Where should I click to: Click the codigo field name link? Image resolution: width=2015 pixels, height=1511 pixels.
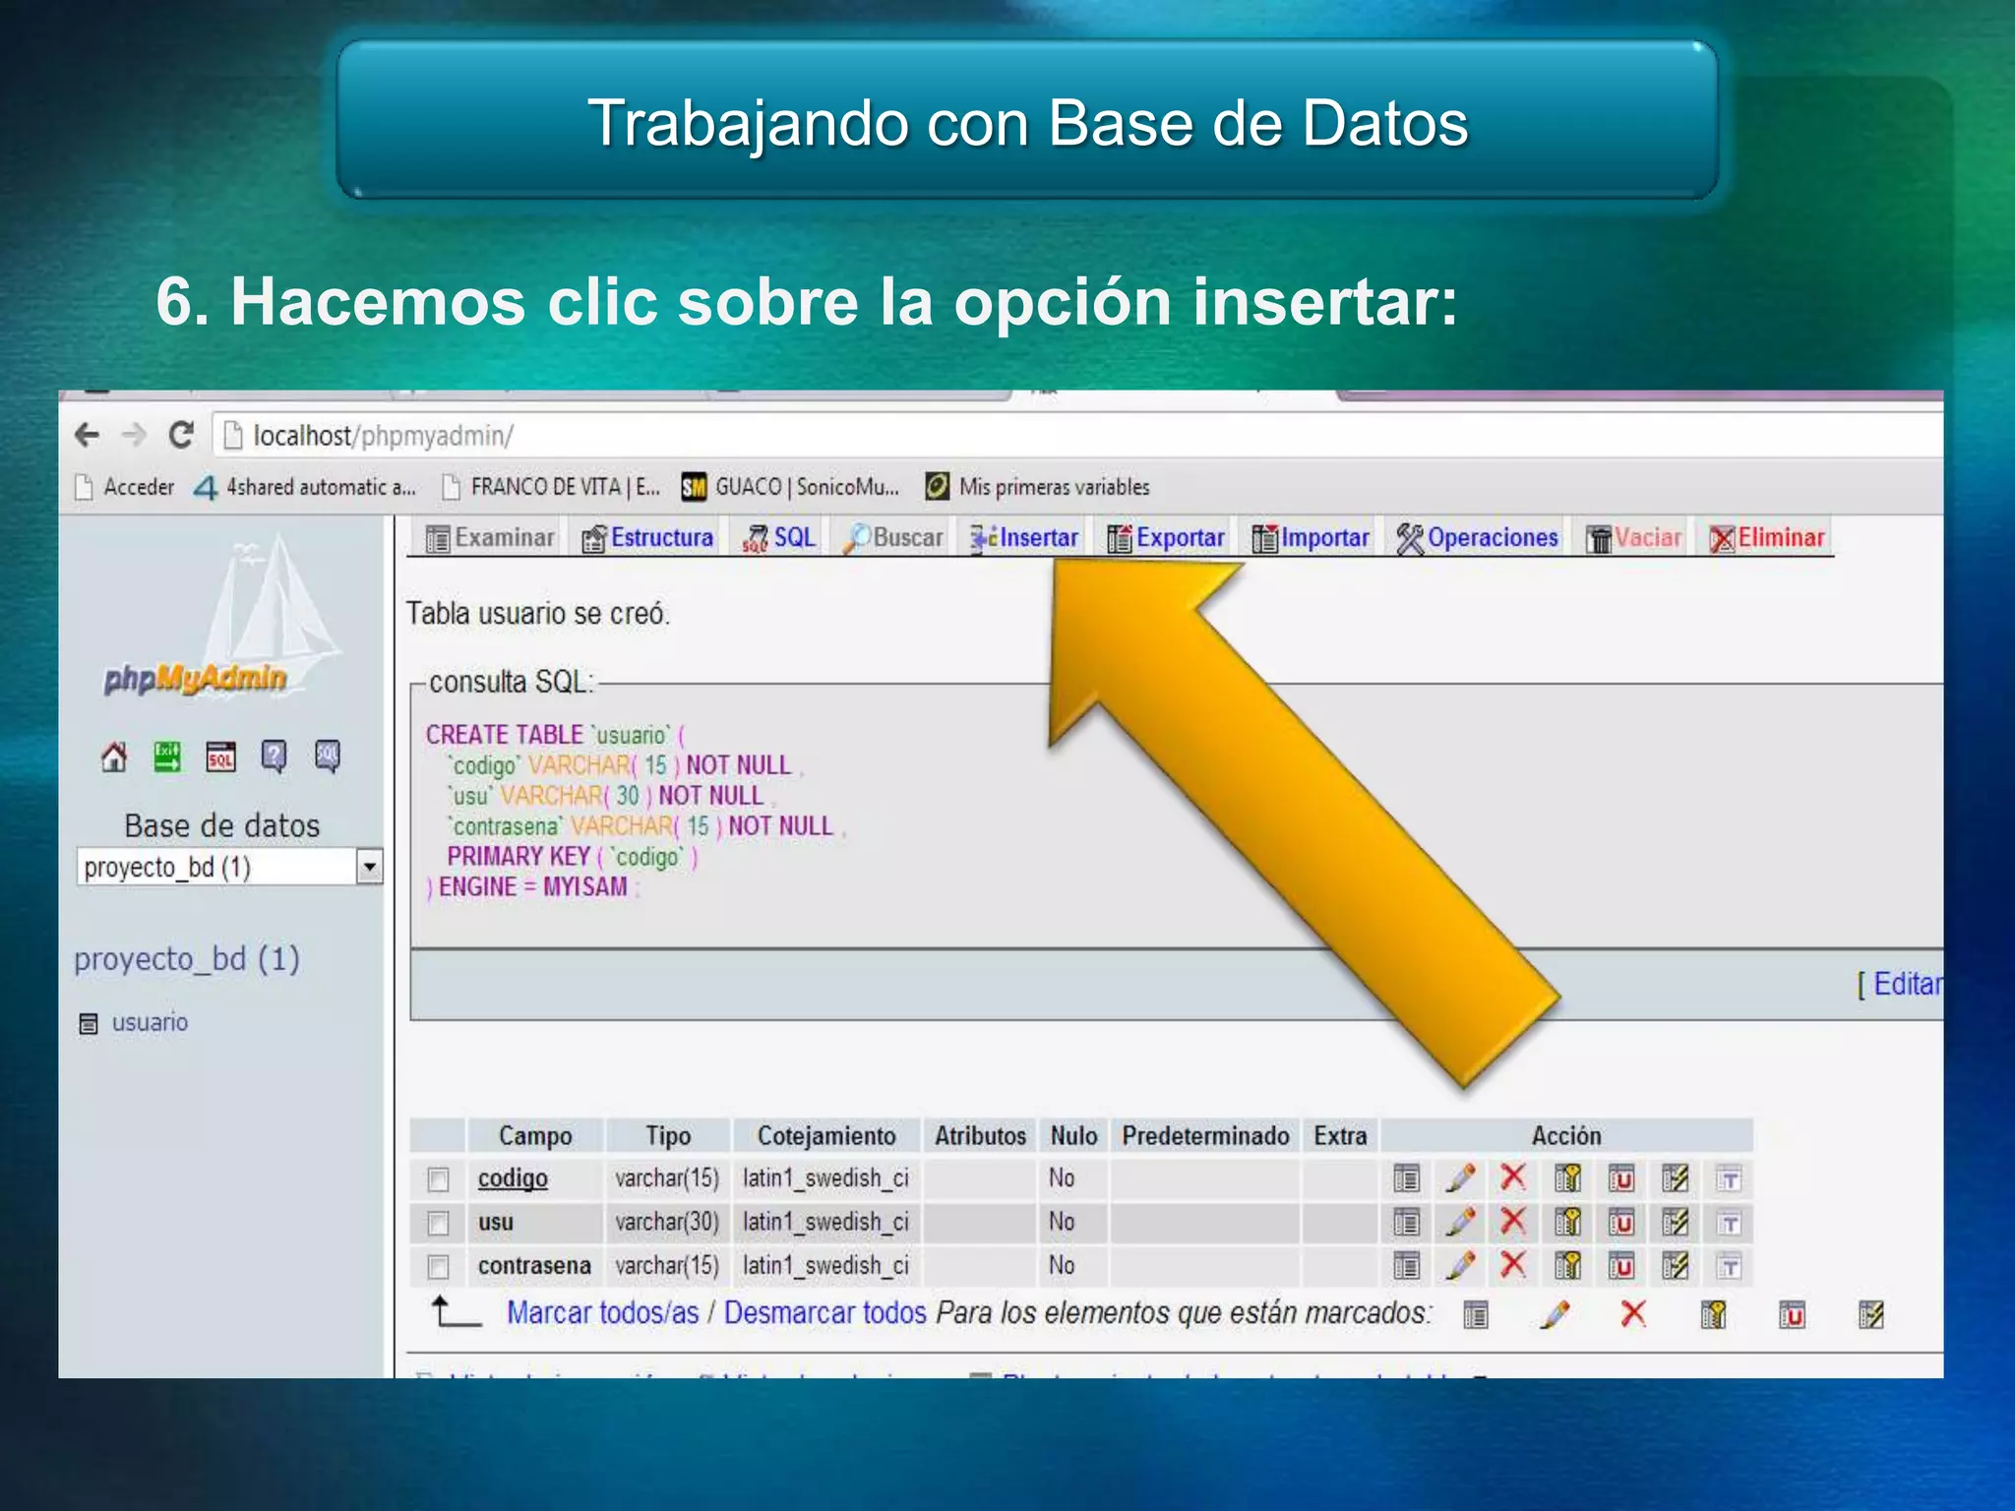(x=513, y=1178)
